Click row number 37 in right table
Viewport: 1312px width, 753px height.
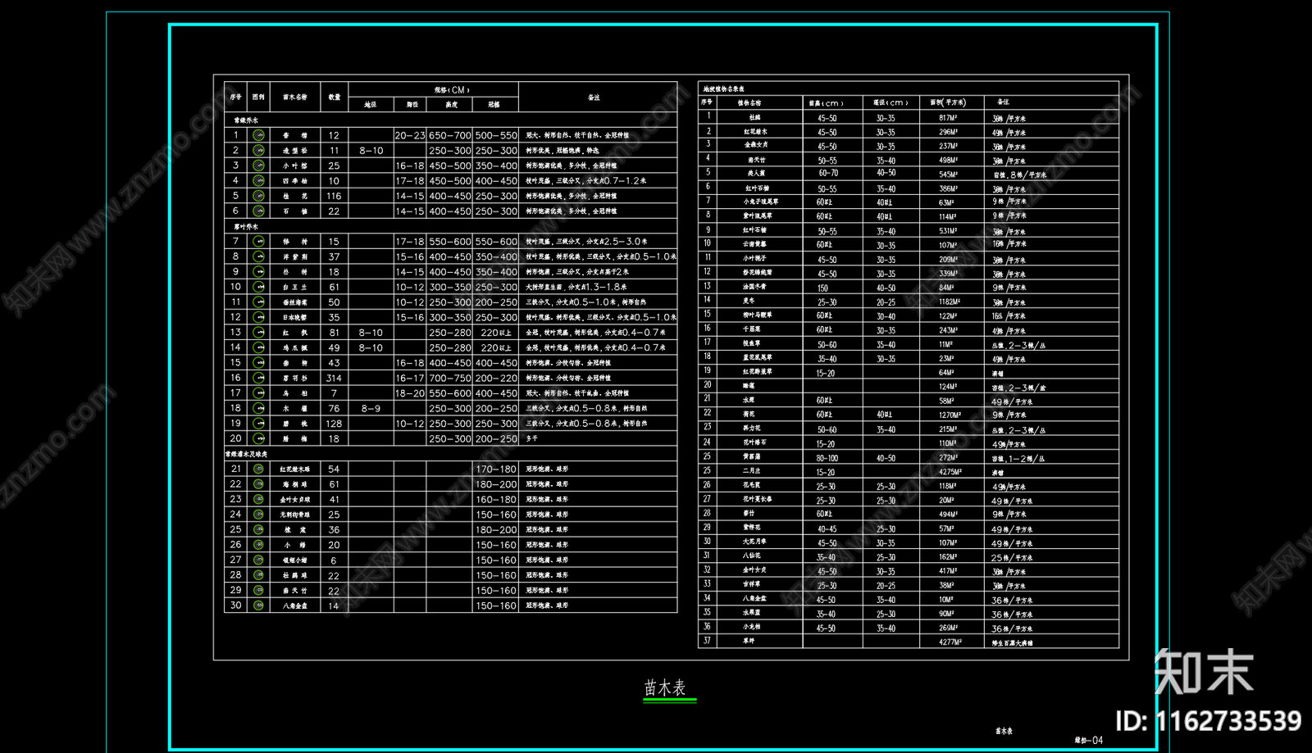(707, 641)
